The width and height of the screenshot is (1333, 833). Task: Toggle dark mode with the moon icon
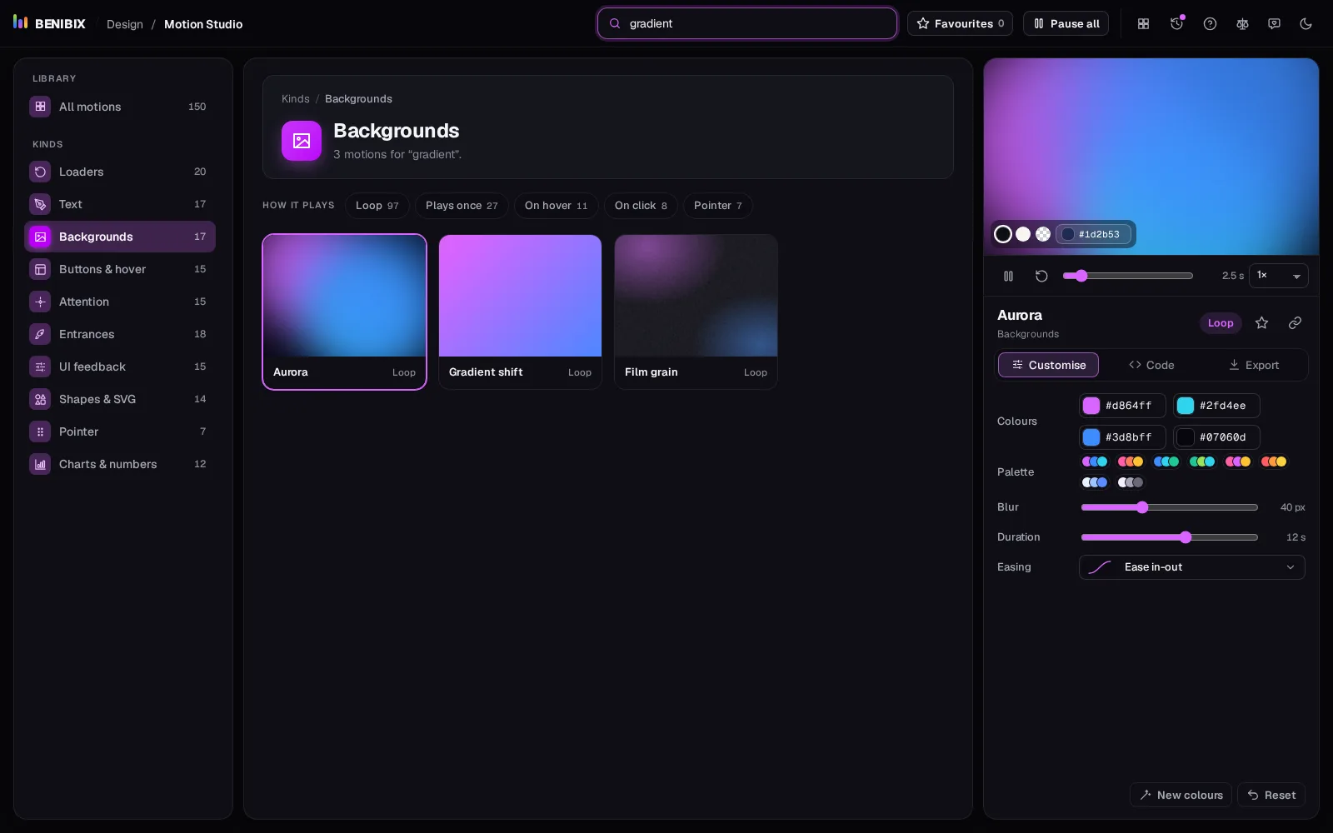[1306, 23]
